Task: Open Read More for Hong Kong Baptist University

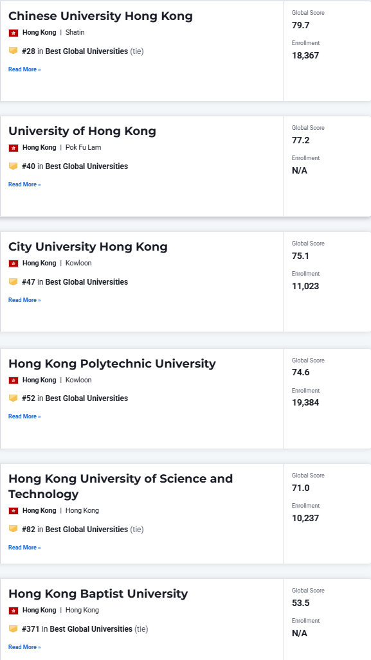Action: [x=24, y=647]
